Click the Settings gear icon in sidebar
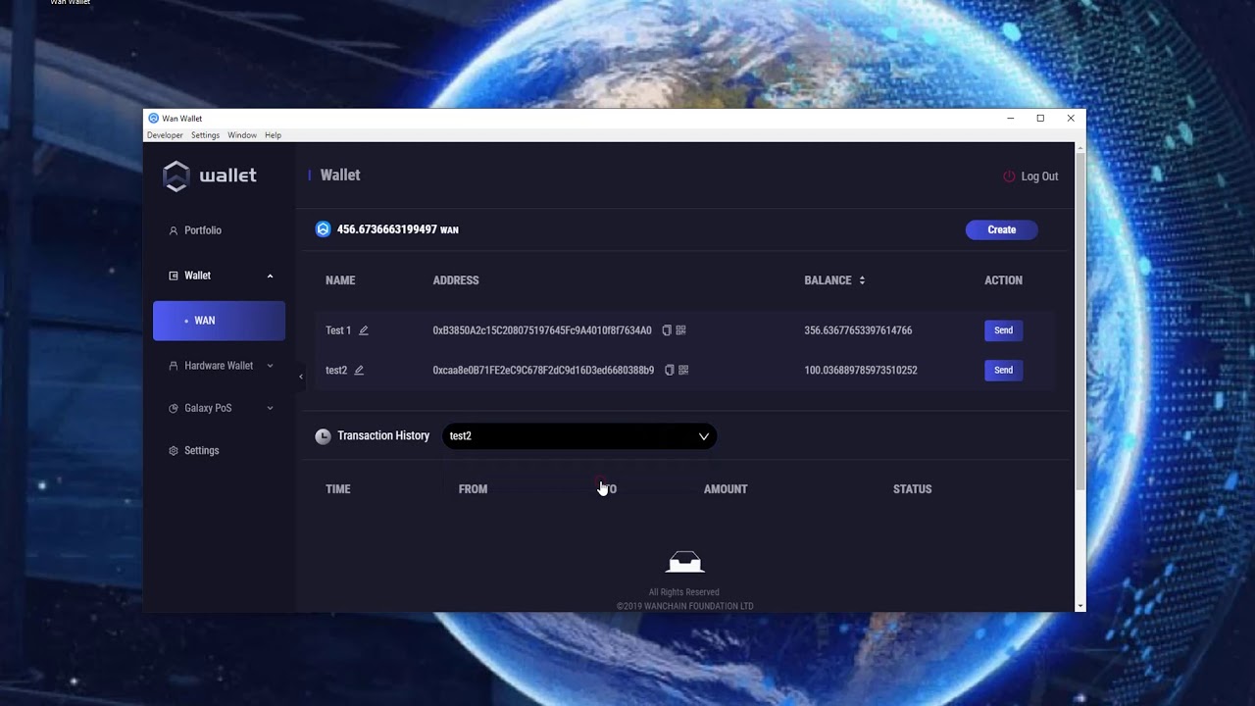This screenshot has width=1255, height=706. pyautogui.click(x=174, y=451)
